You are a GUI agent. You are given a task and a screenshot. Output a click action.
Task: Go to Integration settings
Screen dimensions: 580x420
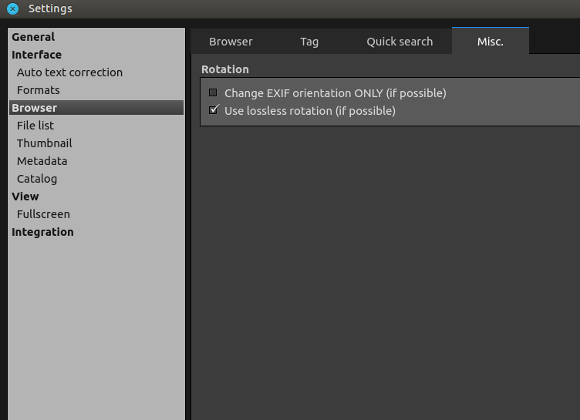pyautogui.click(x=42, y=232)
